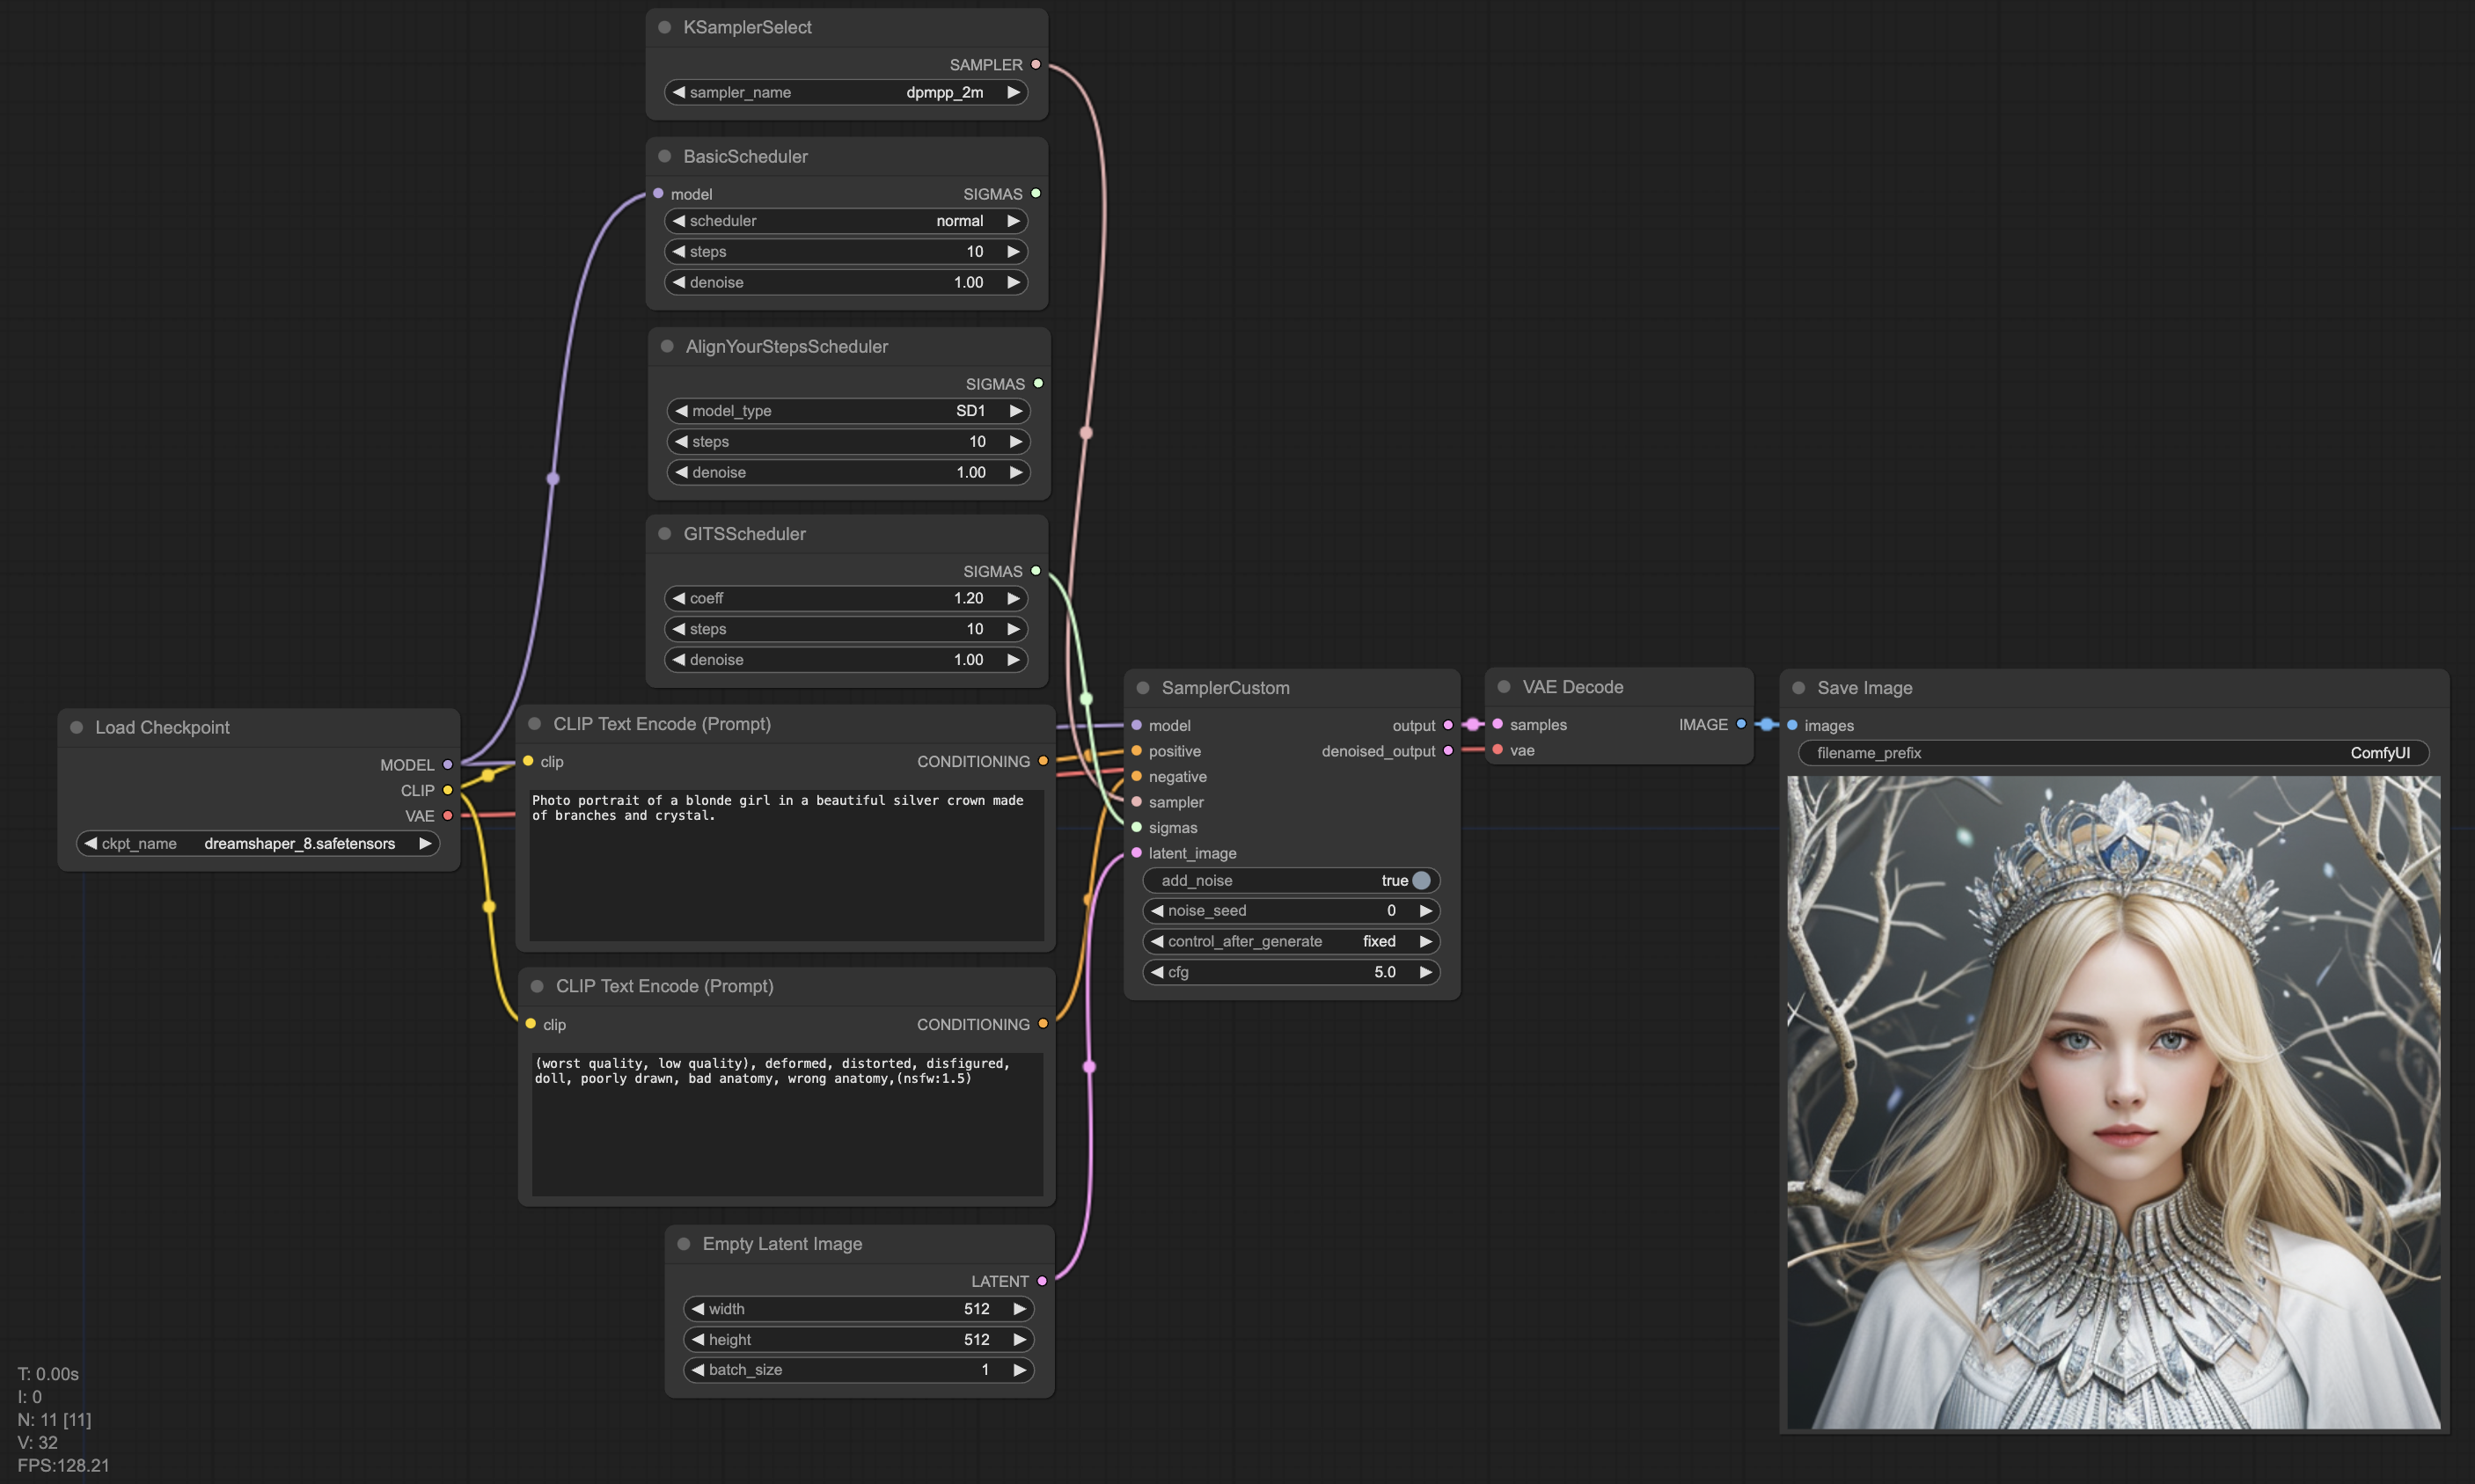Increase BasicScheduler steps with right arrow

click(x=1013, y=251)
